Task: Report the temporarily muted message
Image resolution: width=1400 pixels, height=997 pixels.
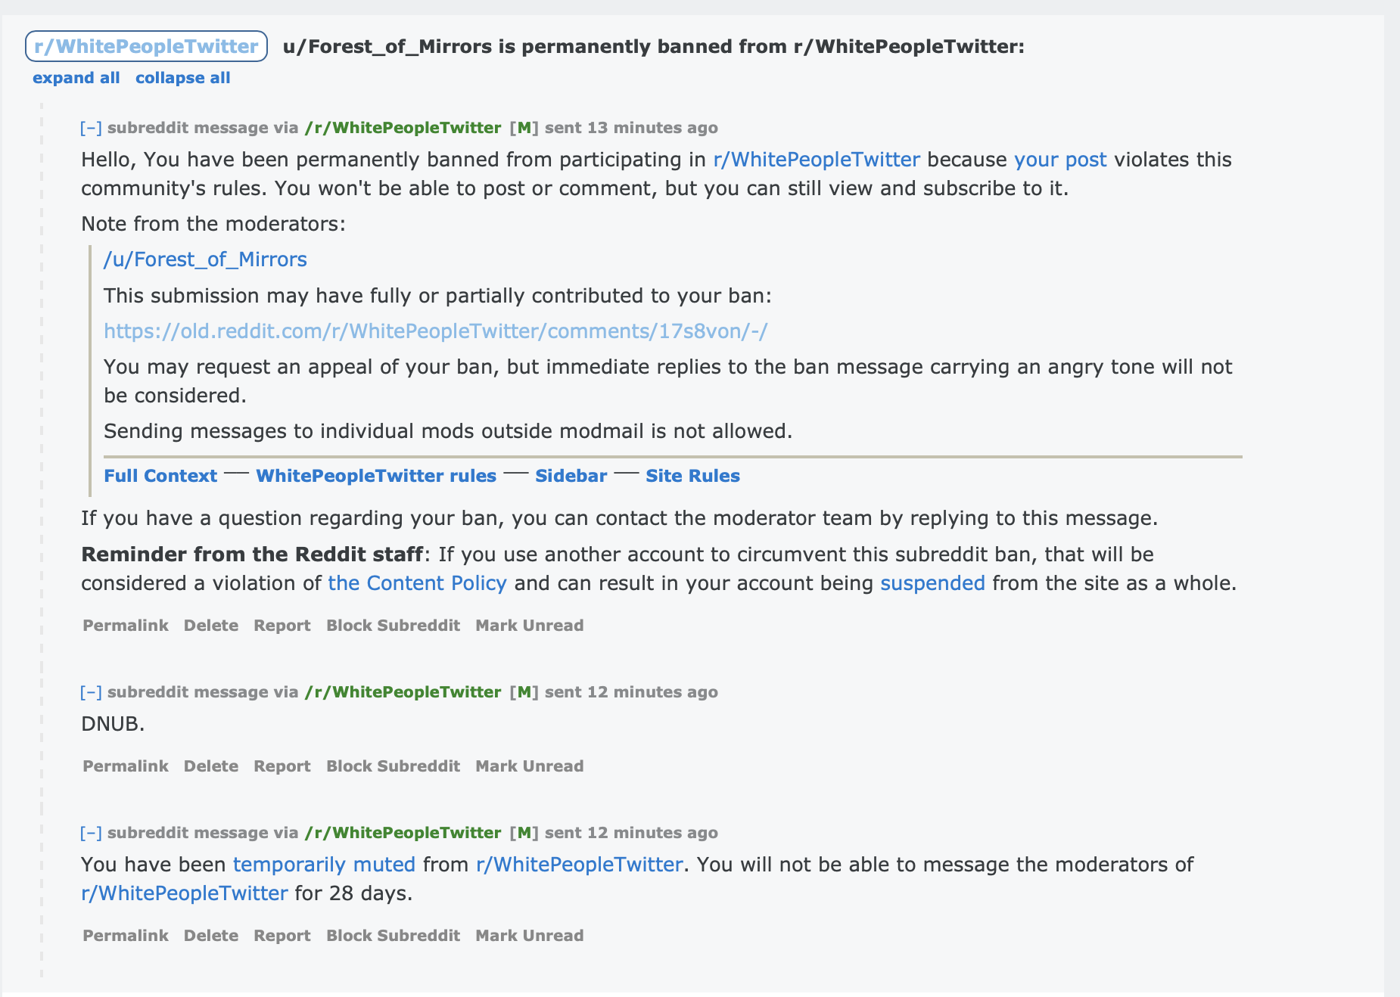Action: click(x=282, y=936)
